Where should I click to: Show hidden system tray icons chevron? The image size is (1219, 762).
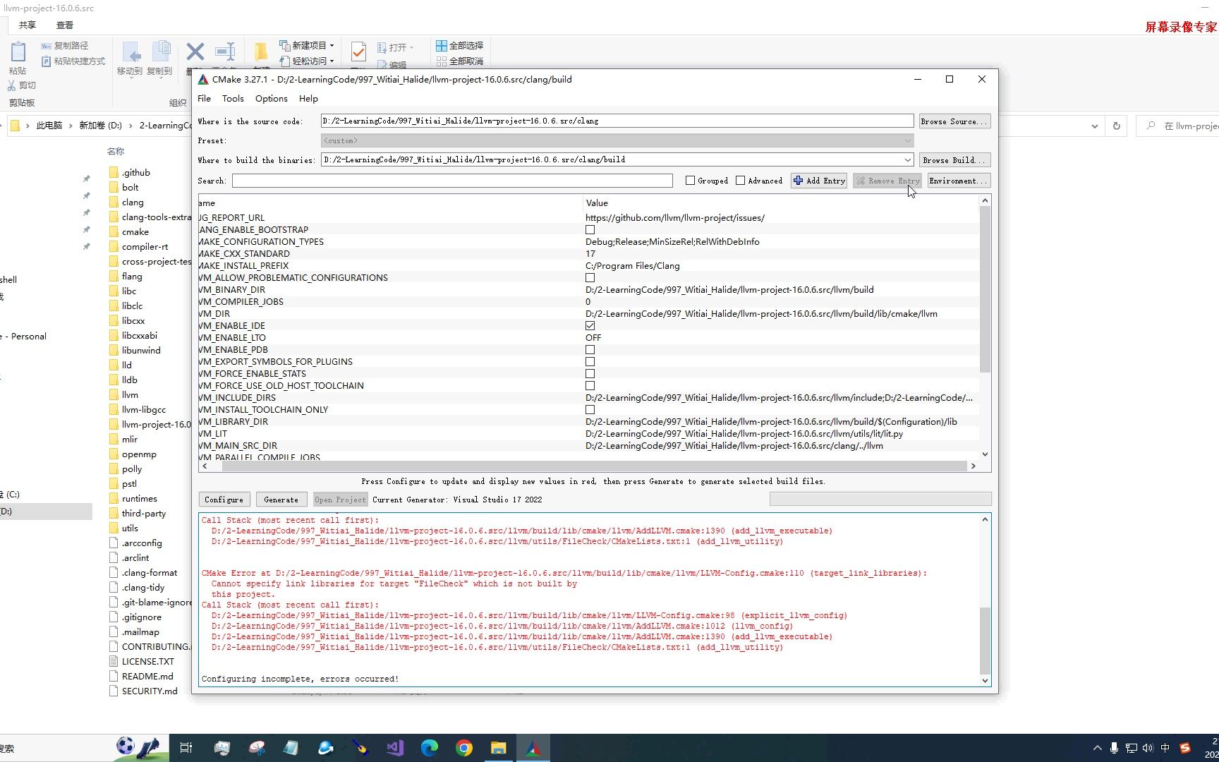tap(1097, 748)
